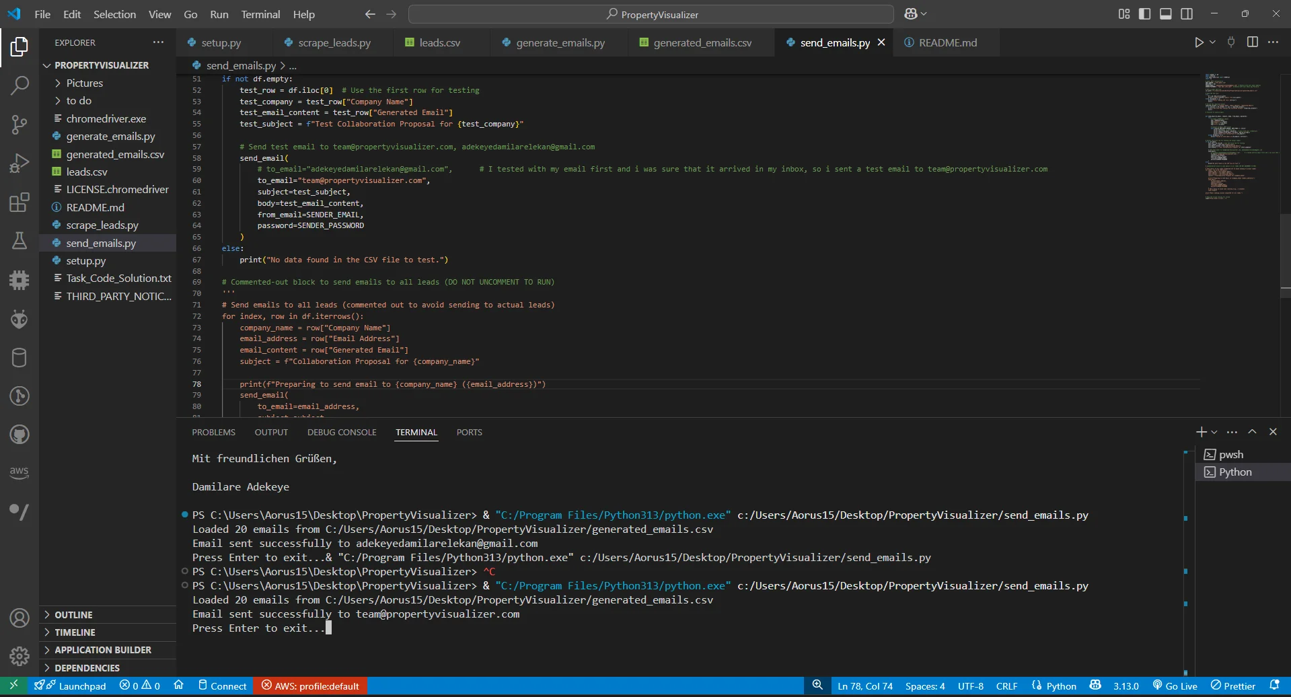Open the Run and Debug view
1291x697 pixels.
20,163
